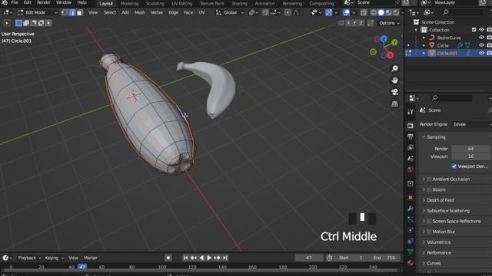Open the Edit Mode dropdown

click(x=38, y=13)
